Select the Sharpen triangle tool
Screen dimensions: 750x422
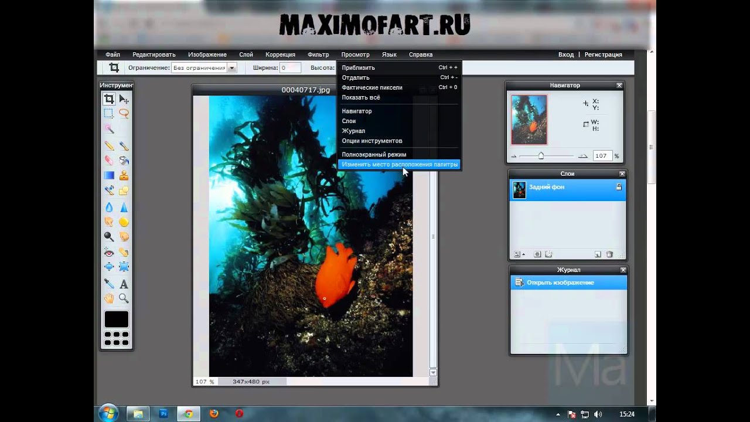pyautogui.click(x=124, y=207)
